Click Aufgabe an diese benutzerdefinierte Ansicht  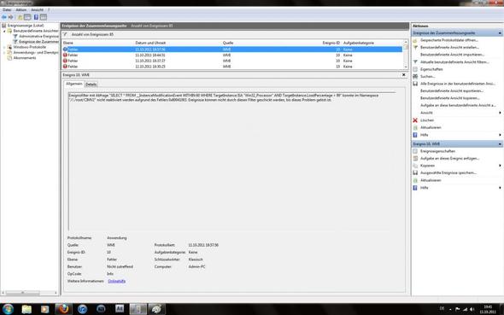click(x=458, y=106)
